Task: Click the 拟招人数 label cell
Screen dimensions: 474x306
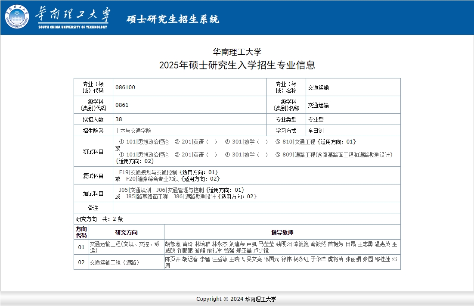Action: [x=93, y=119]
